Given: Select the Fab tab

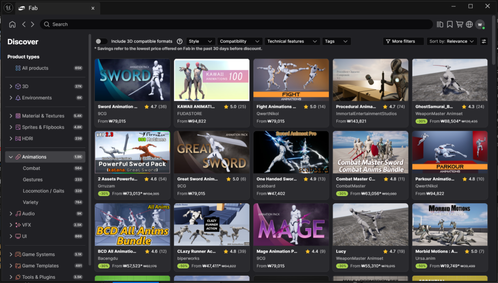Looking at the screenshot, I should coord(57,8).
